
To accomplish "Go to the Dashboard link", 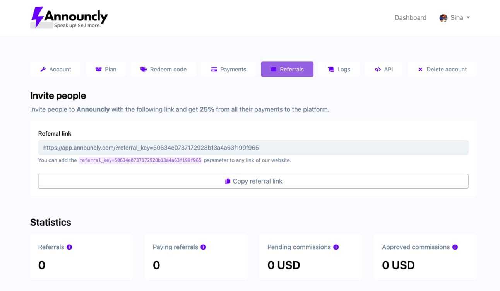I will point(410,18).
